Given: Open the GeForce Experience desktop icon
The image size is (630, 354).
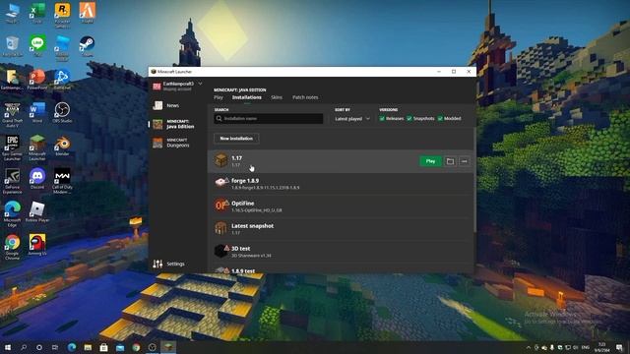Looking at the screenshot, I should click(12, 181).
